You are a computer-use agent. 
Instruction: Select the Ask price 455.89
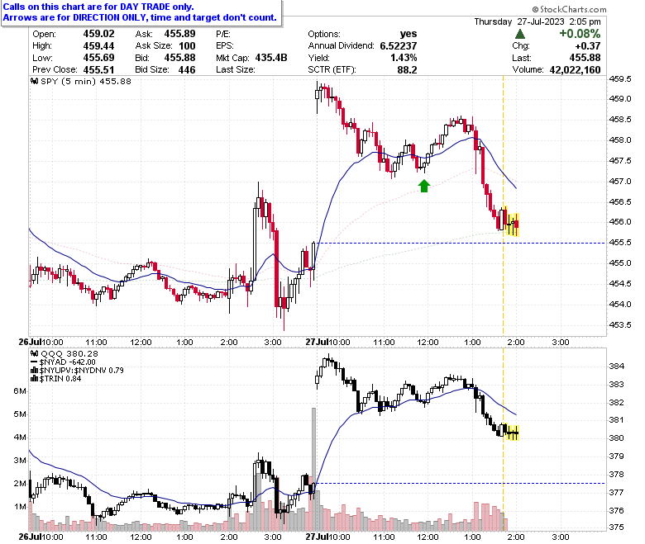179,34
